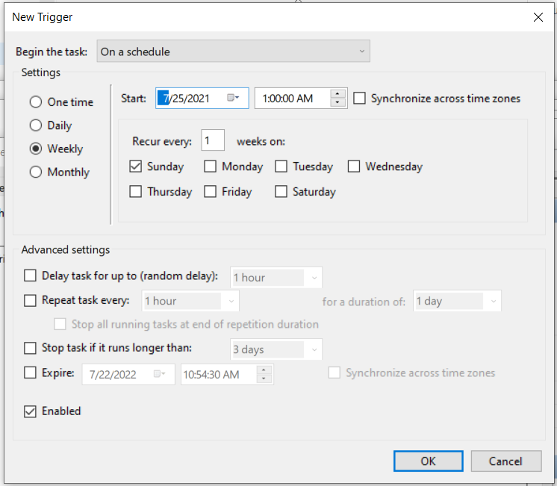
Task: Open the Begin the task dropdown
Action: click(234, 52)
